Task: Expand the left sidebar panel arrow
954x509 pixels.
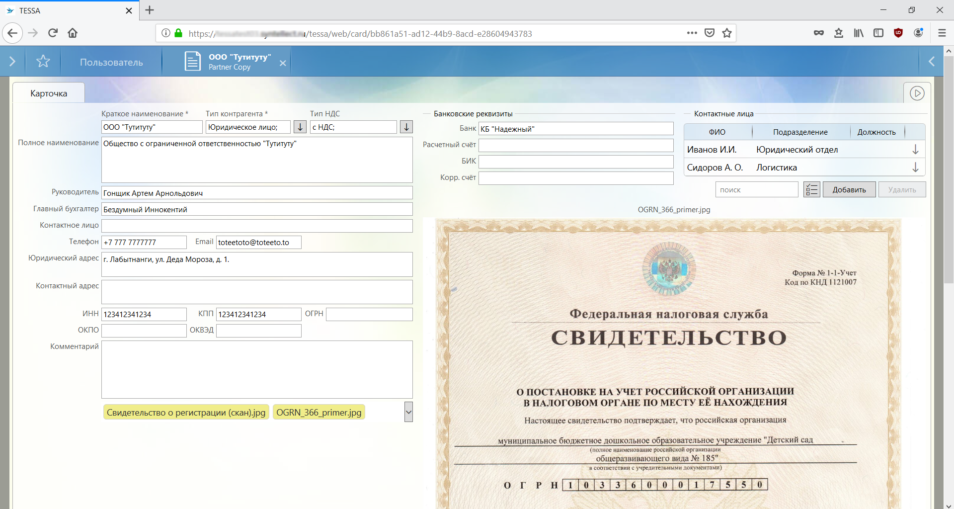Action: [x=12, y=61]
